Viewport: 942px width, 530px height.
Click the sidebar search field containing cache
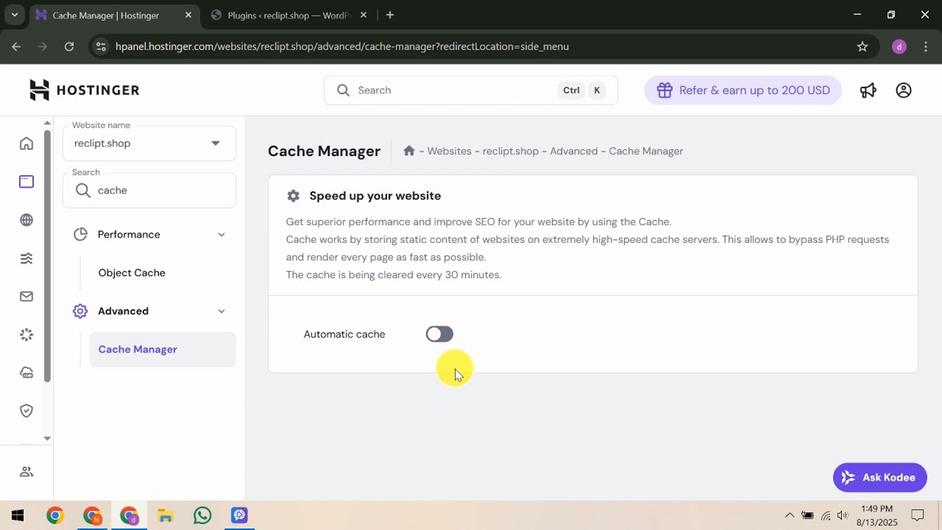coord(149,191)
